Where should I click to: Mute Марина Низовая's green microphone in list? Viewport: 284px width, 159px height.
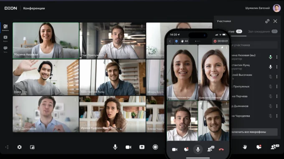[x=270, y=57]
